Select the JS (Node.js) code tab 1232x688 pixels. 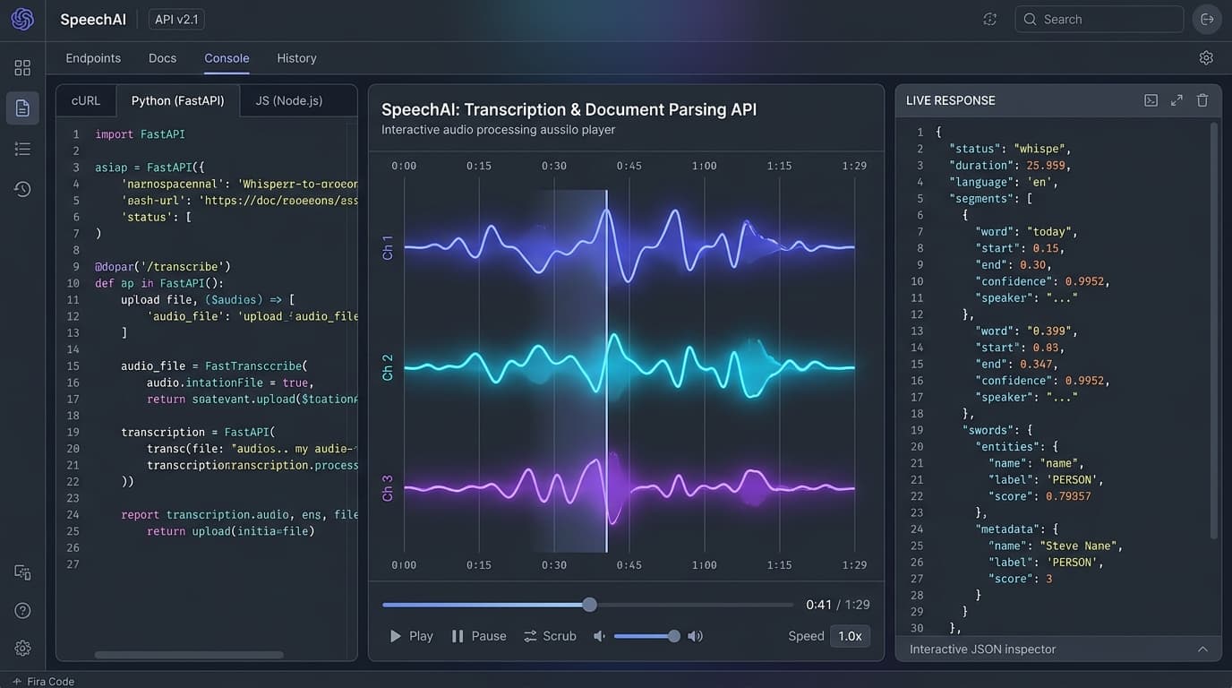pyautogui.click(x=289, y=100)
